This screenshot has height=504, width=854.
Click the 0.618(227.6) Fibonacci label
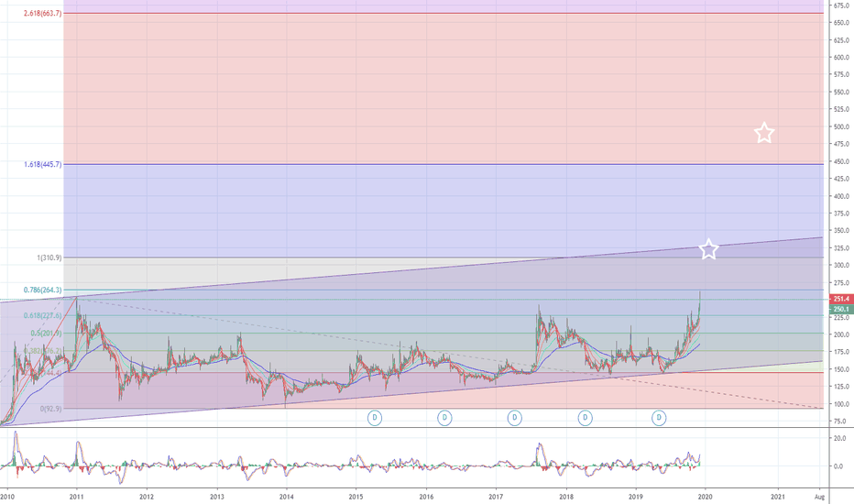pos(42,315)
